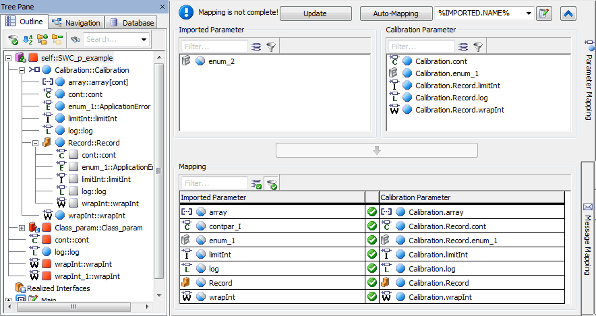
Task: Select log::log inside Record node
Action: tap(94, 191)
